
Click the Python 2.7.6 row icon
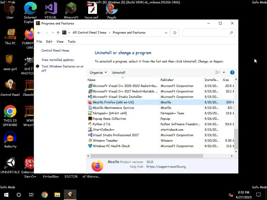point(90,124)
